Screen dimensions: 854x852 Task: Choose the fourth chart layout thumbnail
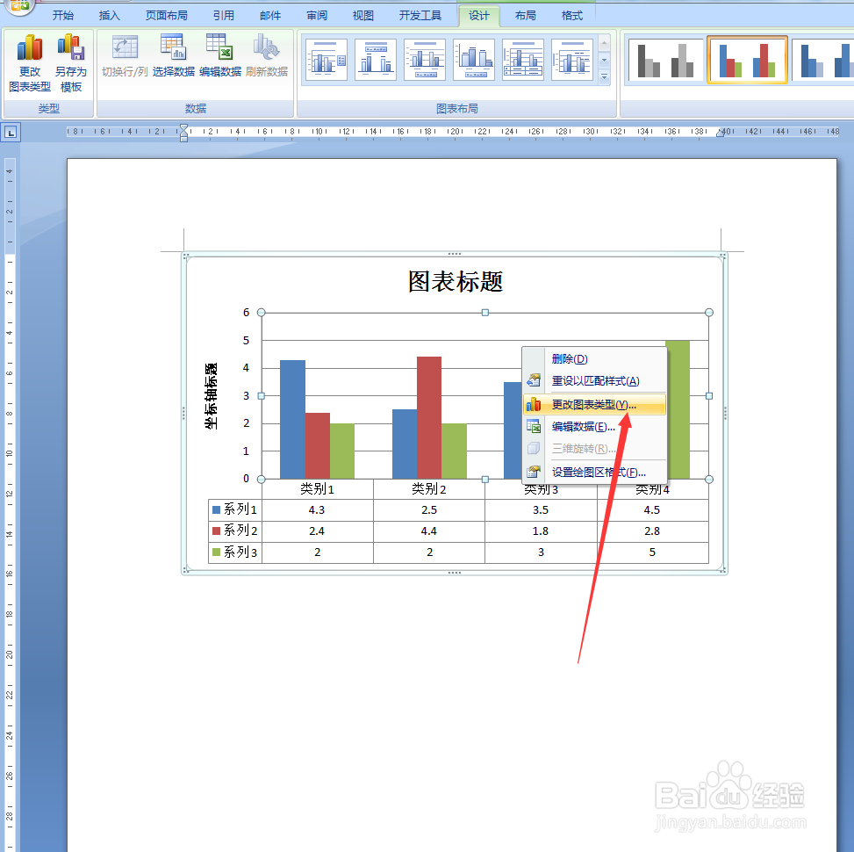coord(473,60)
